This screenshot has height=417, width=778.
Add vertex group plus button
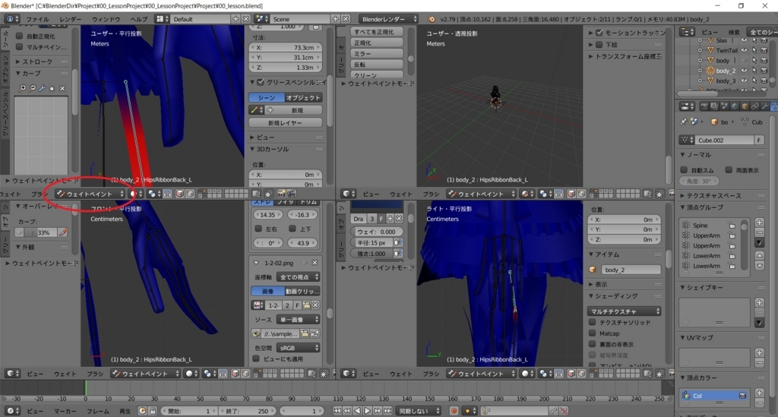(760, 222)
